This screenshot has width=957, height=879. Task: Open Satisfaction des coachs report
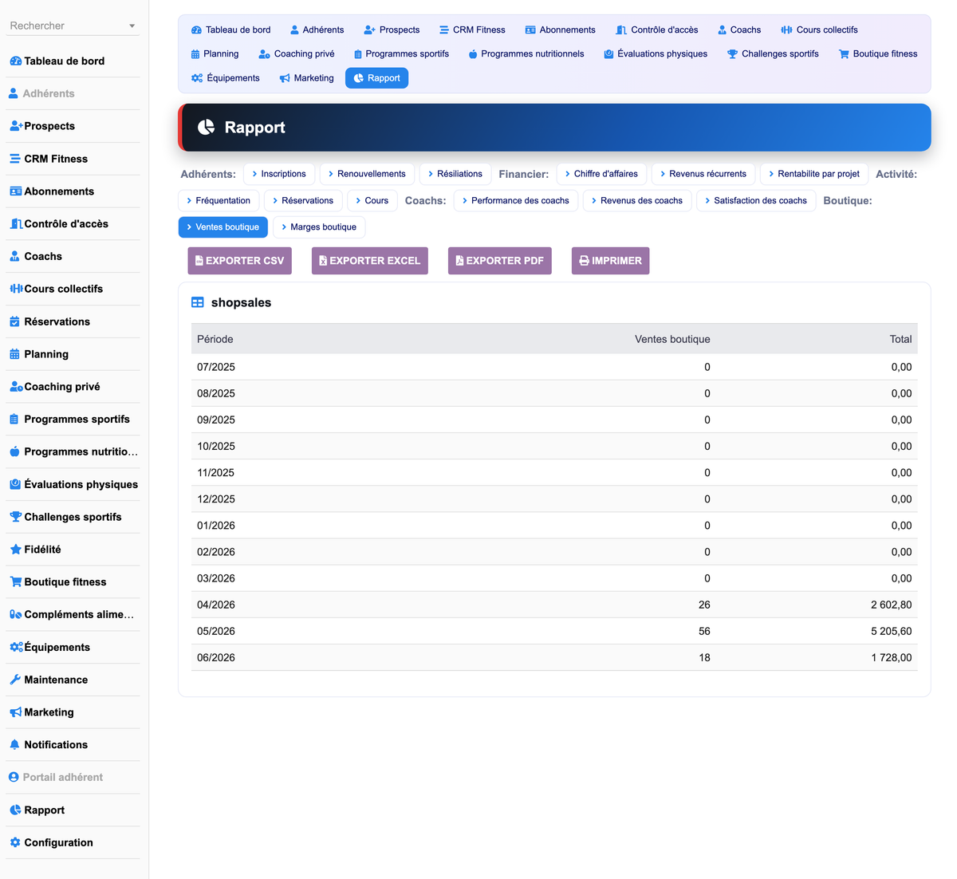point(756,200)
